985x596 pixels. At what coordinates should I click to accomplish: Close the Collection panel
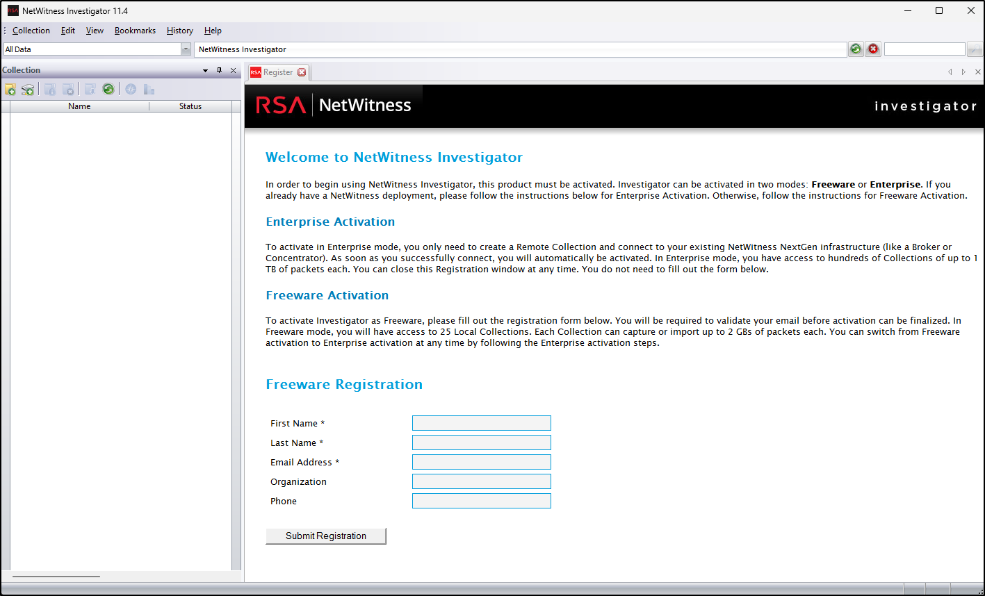(233, 70)
